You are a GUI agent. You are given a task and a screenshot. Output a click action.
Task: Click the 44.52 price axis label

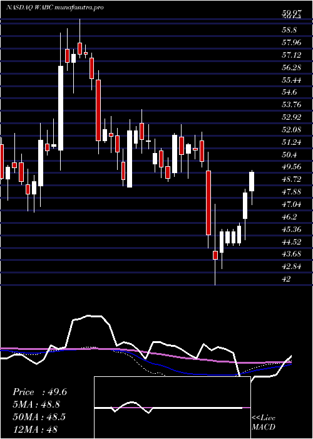click(292, 241)
